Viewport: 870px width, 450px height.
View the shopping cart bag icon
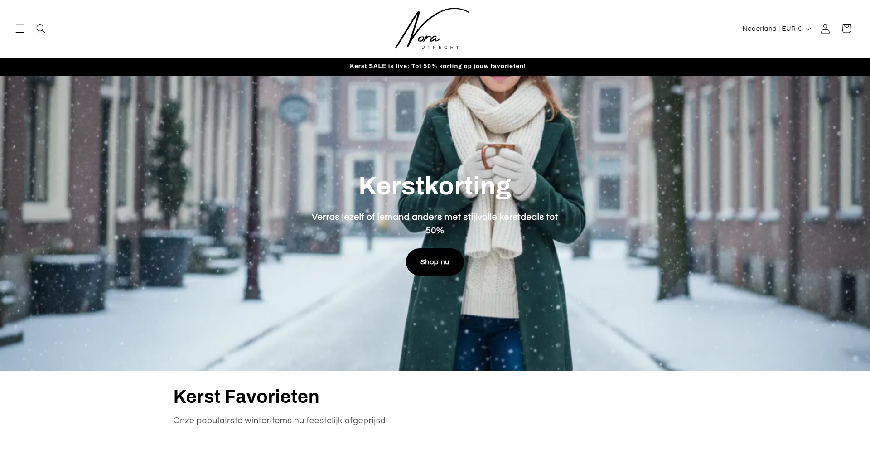[x=846, y=29]
